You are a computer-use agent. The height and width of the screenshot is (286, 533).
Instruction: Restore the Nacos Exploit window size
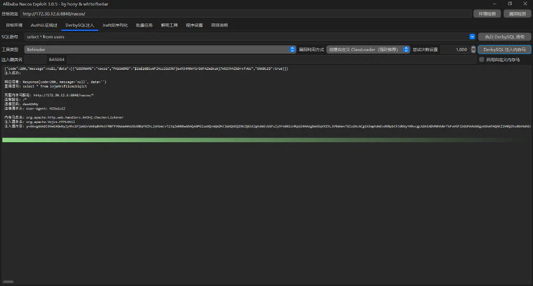510,4
